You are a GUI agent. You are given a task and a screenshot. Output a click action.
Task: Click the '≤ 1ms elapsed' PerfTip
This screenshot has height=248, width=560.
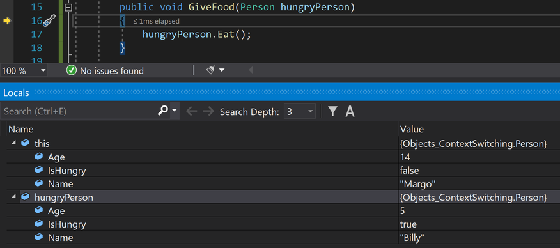[156, 21]
